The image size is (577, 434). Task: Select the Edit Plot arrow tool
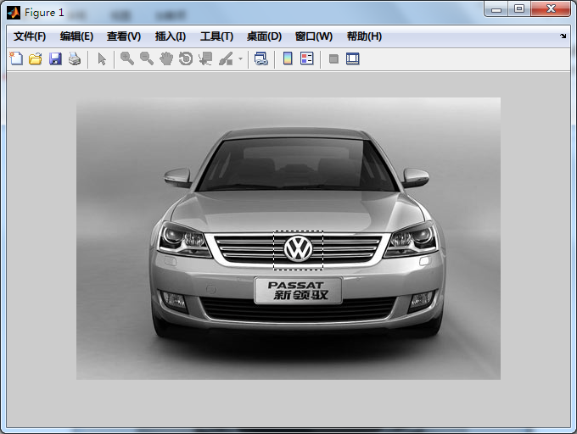[102, 58]
